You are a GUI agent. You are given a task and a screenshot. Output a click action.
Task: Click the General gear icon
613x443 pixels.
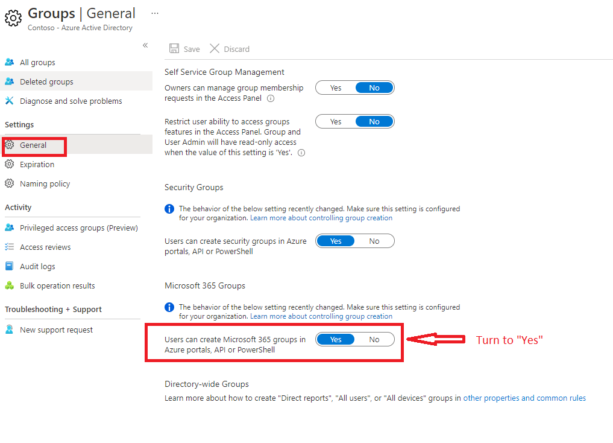tap(10, 145)
